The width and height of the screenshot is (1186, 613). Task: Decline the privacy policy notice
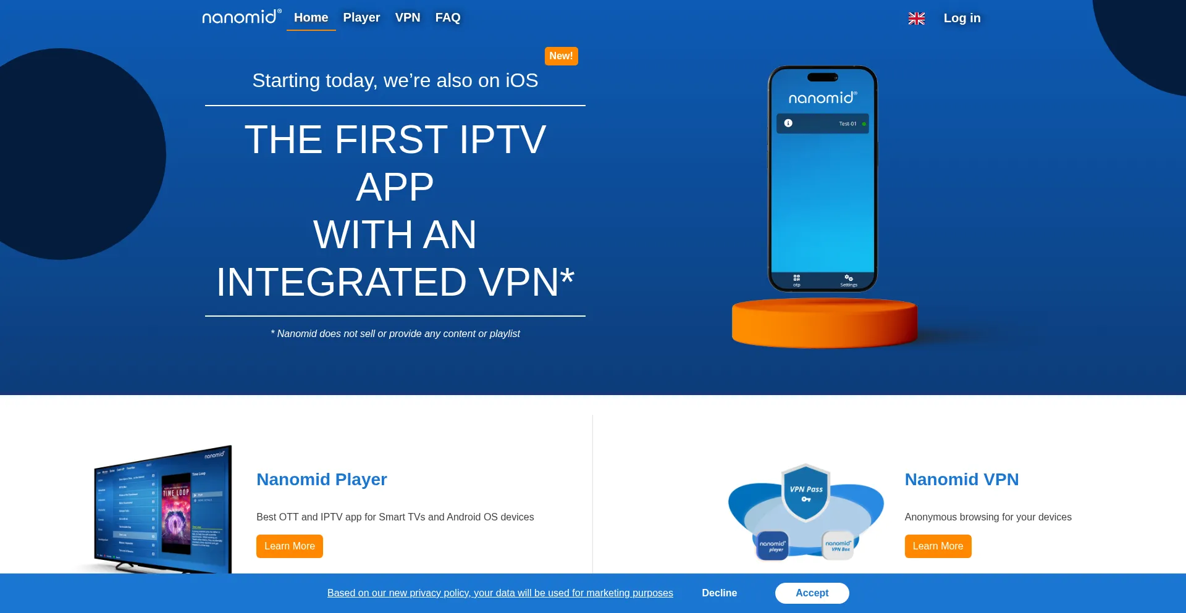pyautogui.click(x=720, y=593)
